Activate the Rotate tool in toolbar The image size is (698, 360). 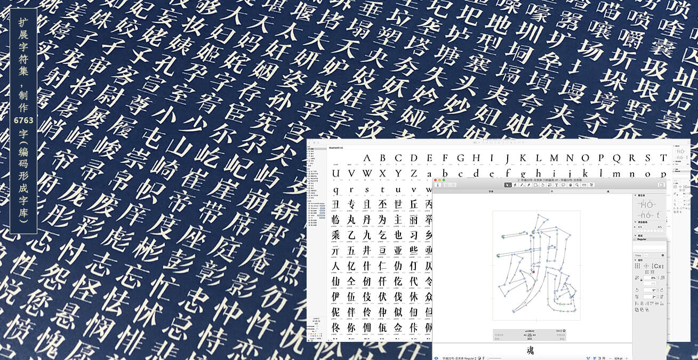543,185
